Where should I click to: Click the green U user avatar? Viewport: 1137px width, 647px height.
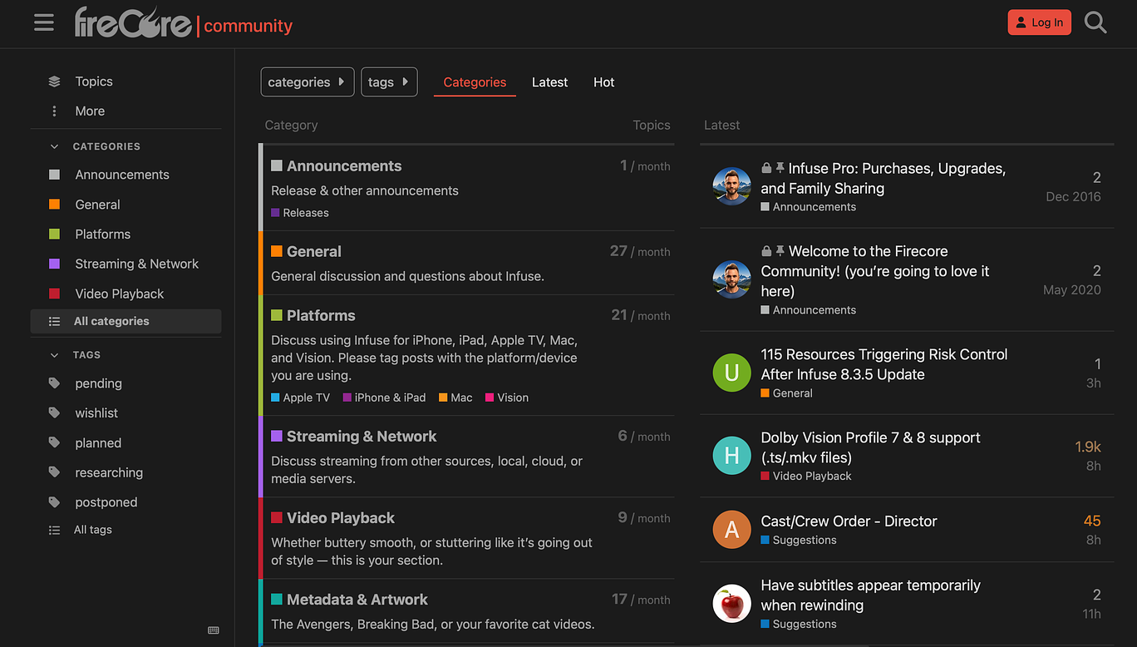(x=731, y=373)
